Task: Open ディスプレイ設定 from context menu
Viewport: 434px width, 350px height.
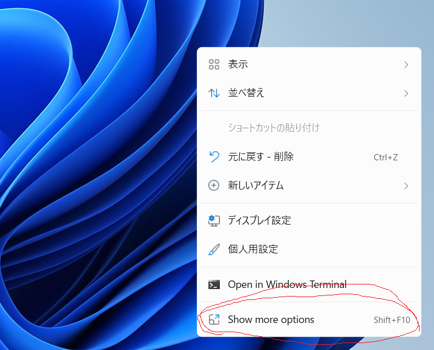Action: point(309,221)
